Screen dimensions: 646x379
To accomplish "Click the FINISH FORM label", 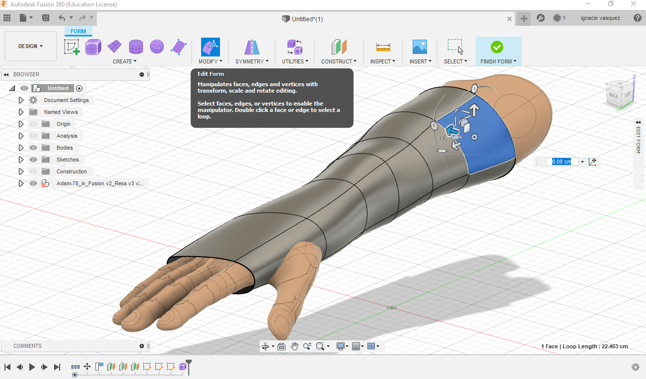I will pyautogui.click(x=499, y=61).
